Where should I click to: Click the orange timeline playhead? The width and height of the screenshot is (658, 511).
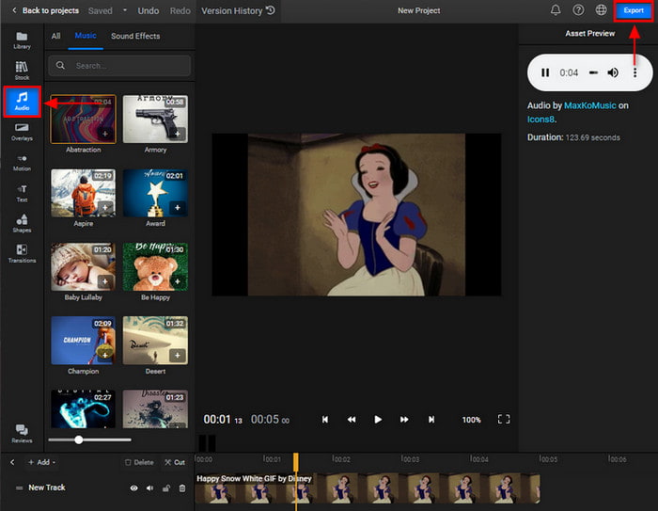coord(296,462)
